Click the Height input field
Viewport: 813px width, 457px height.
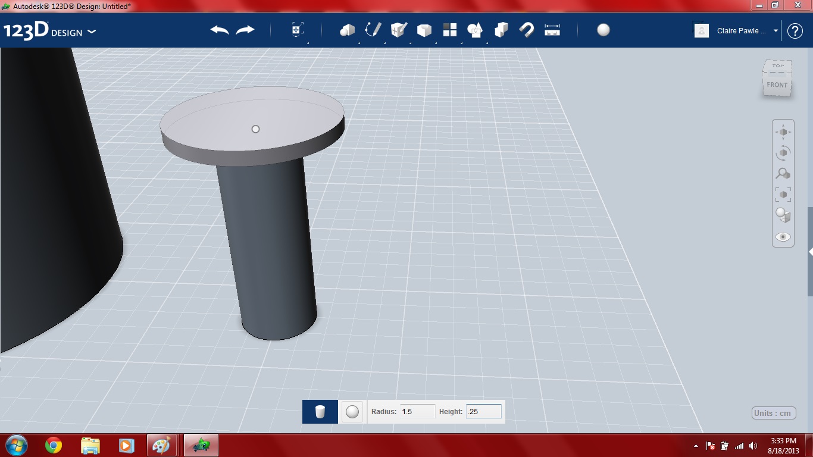484,412
